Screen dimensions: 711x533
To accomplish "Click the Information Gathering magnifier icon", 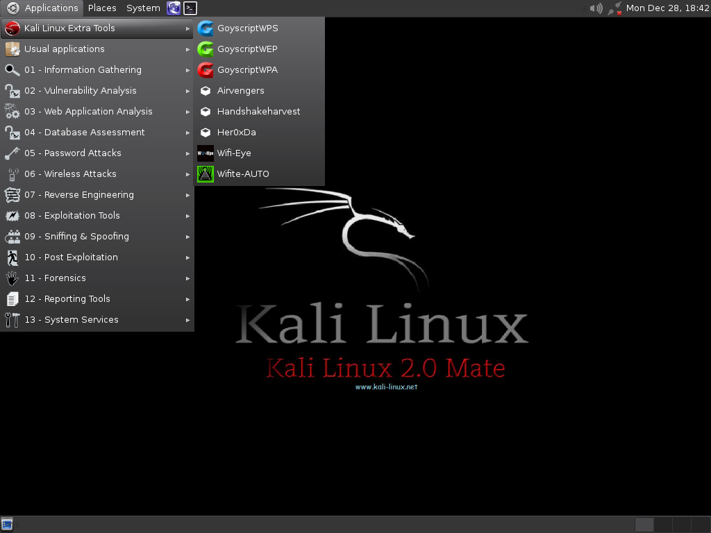I will 12,70.
